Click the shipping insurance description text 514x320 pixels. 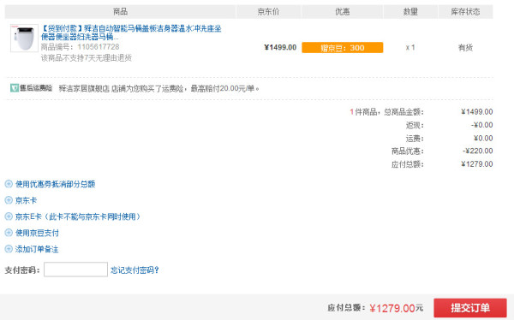click(159, 88)
